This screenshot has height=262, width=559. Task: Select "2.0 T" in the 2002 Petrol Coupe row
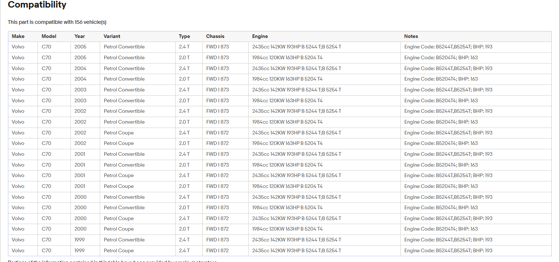[x=184, y=143]
